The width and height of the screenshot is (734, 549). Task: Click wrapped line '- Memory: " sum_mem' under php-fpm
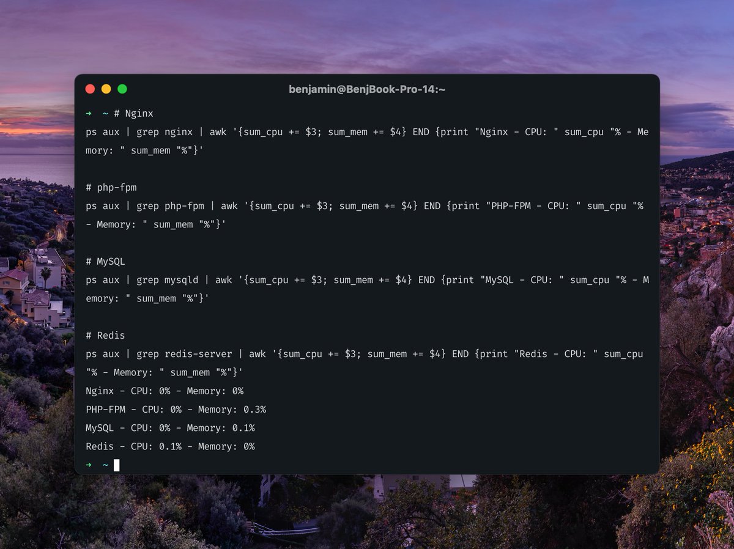click(x=156, y=224)
